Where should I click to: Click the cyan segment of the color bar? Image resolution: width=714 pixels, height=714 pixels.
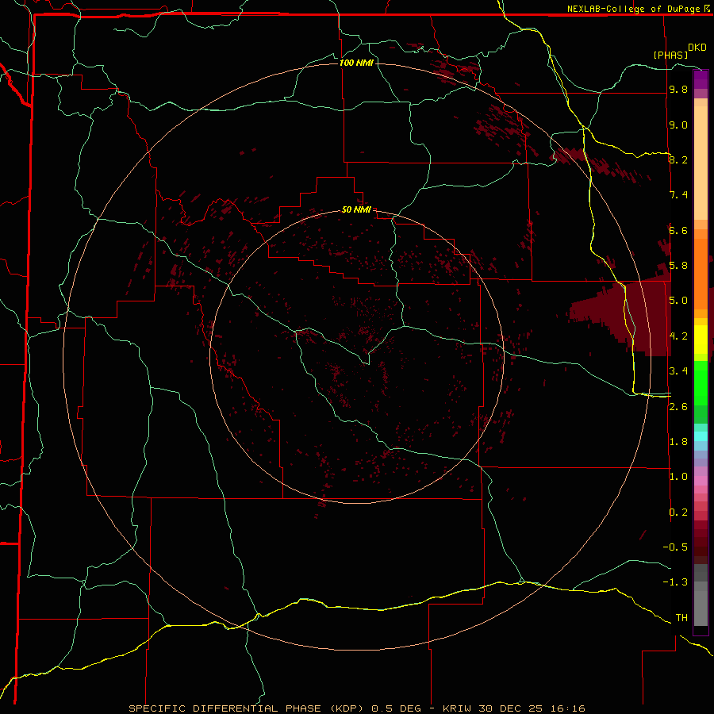click(x=701, y=436)
